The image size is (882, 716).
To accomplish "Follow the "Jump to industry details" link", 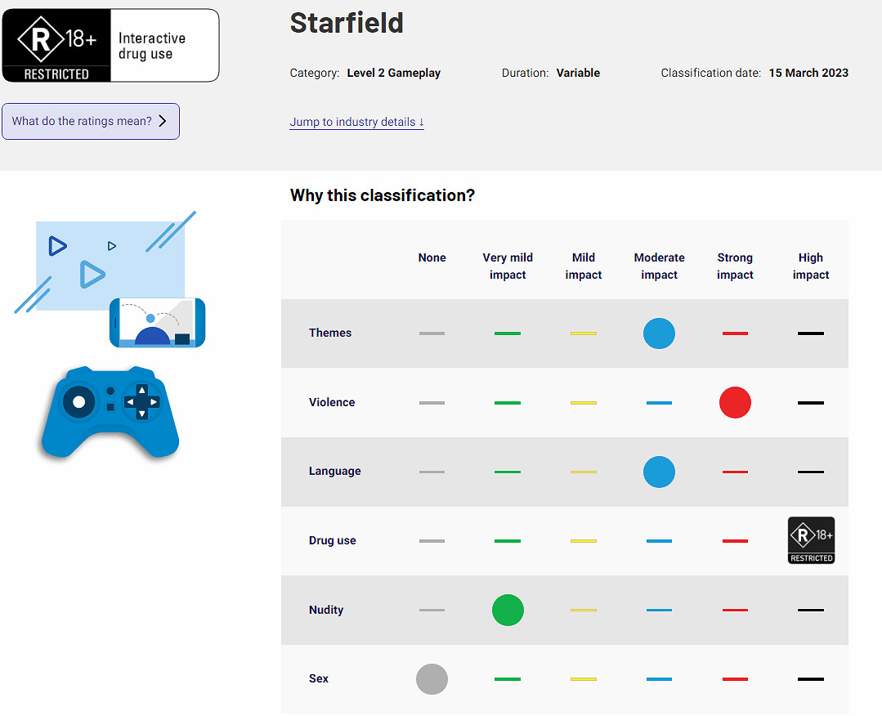I will [356, 122].
